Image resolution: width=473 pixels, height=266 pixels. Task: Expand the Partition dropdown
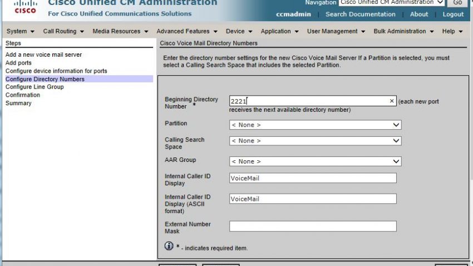pos(315,125)
